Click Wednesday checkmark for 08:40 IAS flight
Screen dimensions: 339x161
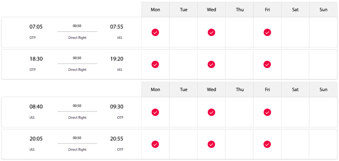(x=212, y=112)
